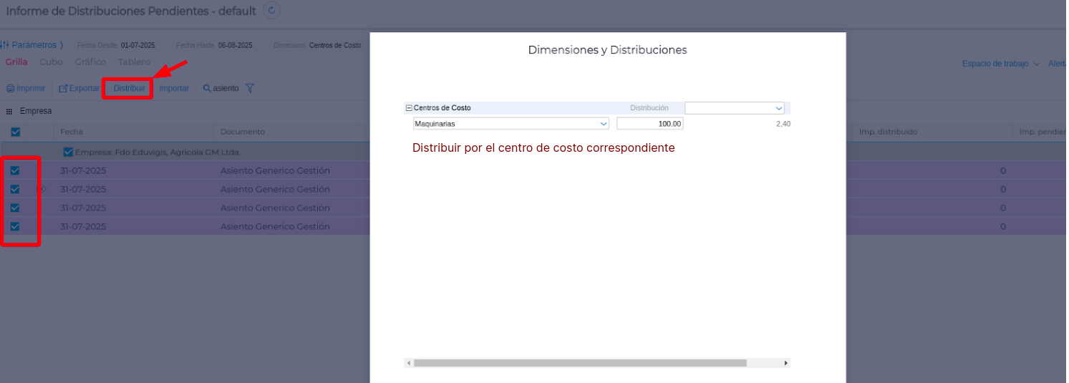Click the Distribuir toolbar button
Image resolution: width=1069 pixels, height=383 pixels.
[129, 89]
